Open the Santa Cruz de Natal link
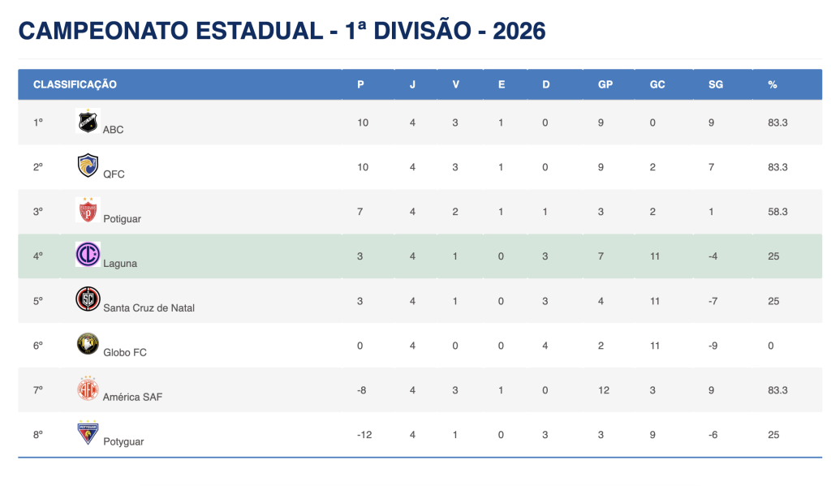The width and height of the screenshot is (831, 486). [149, 308]
